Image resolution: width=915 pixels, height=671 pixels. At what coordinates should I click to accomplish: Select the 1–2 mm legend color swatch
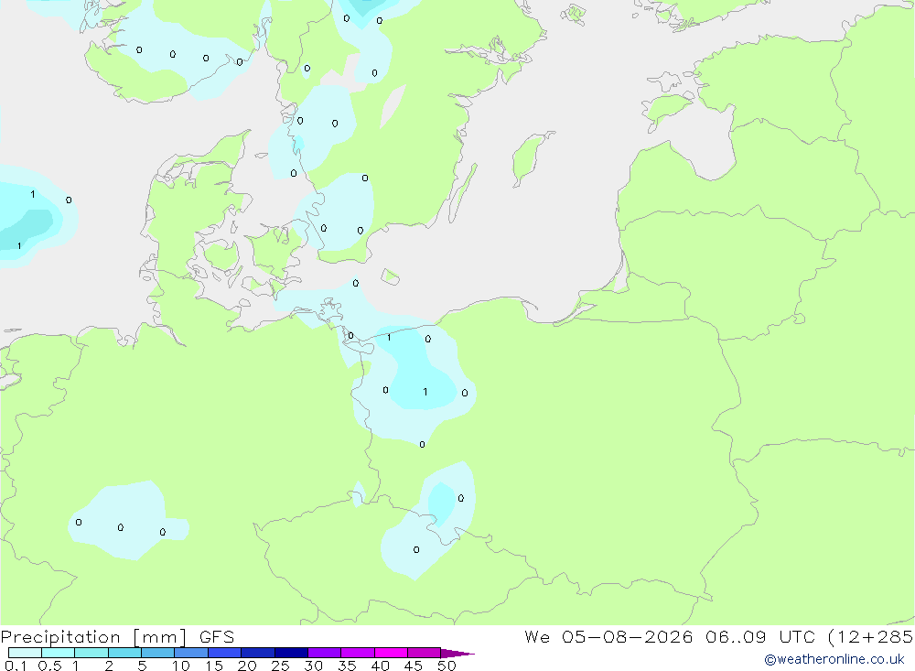[x=91, y=653]
